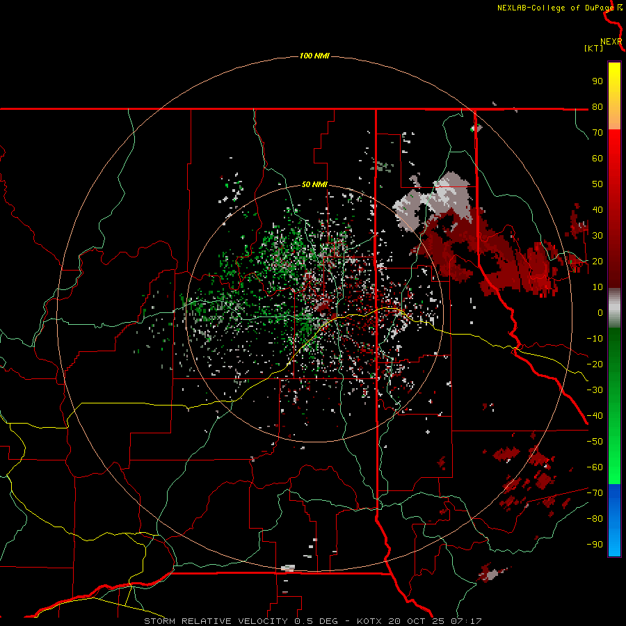Click the -50 value on velocity scale

tap(595, 442)
